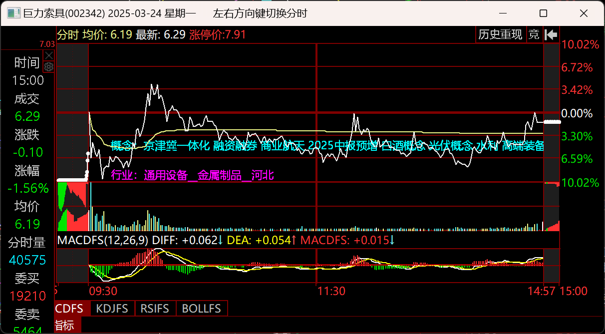Open the gear settings icon beside 时间
The height and width of the screenshot is (334, 605).
48,66
